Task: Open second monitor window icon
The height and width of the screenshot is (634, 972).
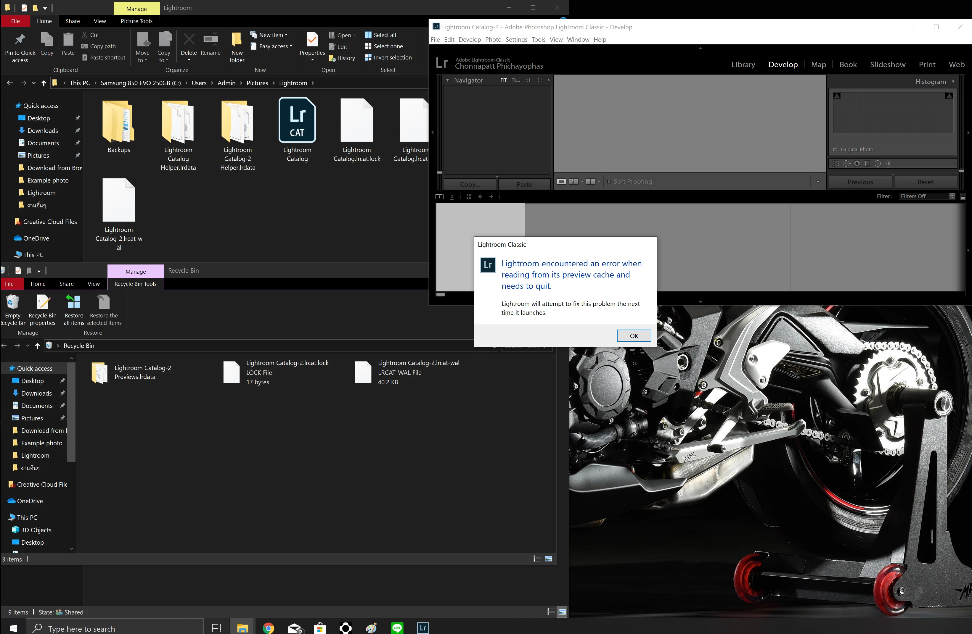Action: coord(452,197)
